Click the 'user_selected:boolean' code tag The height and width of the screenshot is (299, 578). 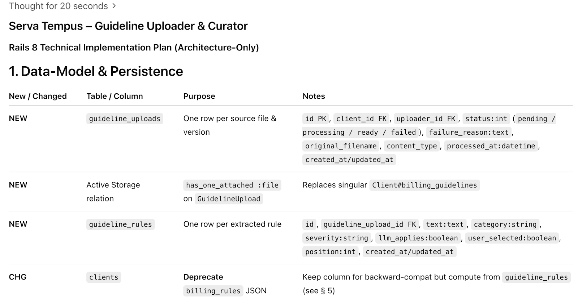(x=512, y=238)
